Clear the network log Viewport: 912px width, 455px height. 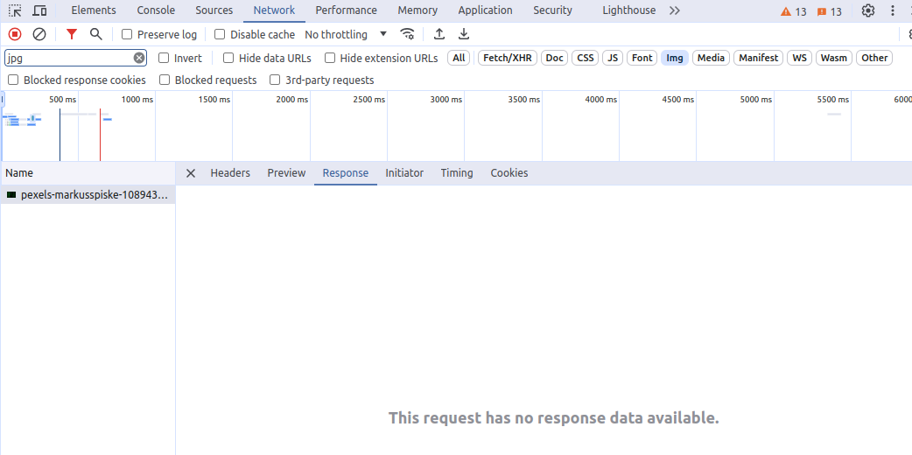[39, 34]
